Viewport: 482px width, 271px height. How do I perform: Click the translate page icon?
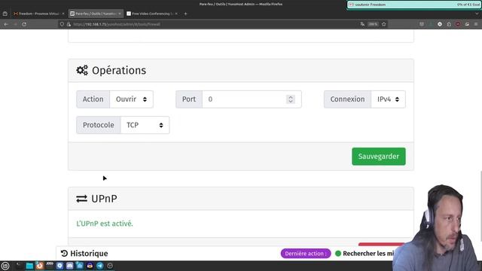[x=362, y=24]
